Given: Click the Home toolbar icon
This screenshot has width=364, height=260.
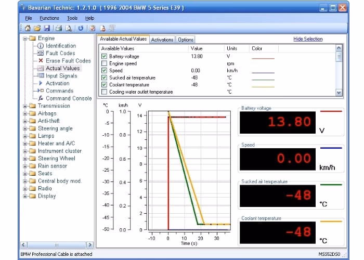Looking at the screenshot, I should (28, 28).
